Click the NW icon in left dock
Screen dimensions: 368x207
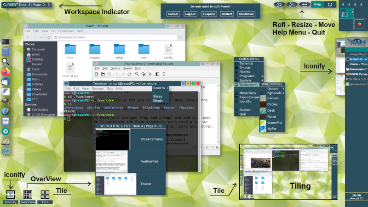coord(6,151)
